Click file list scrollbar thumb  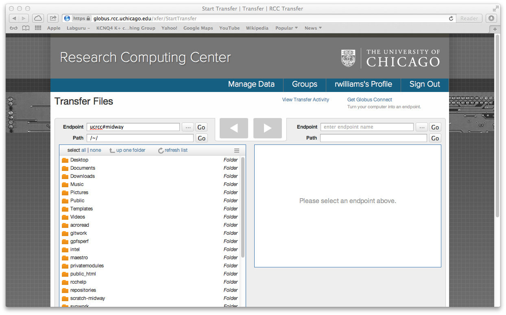coord(243,208)
